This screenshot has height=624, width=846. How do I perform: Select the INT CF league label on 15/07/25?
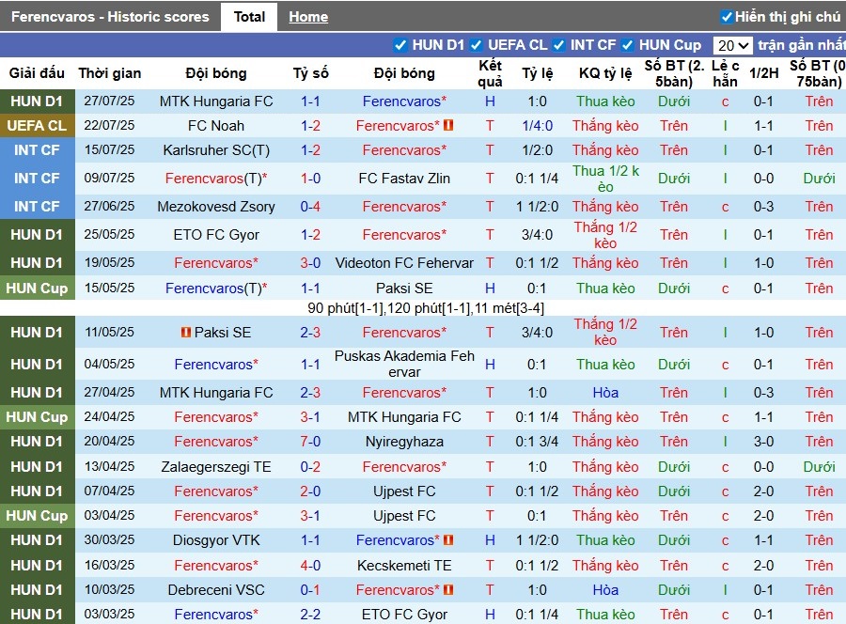(x=37, y=150)
